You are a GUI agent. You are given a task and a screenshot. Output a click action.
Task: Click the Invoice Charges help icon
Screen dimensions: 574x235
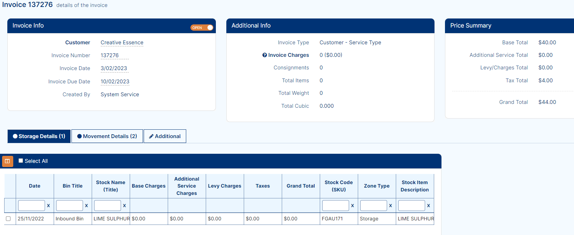pyautogui.click(x=265, y=55)
